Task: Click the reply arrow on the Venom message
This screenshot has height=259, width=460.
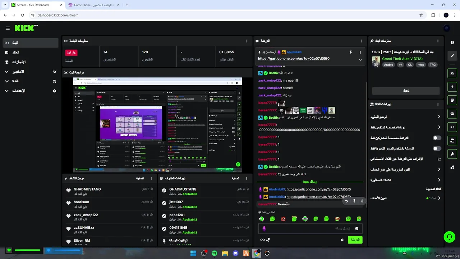Action: point(346,201)
